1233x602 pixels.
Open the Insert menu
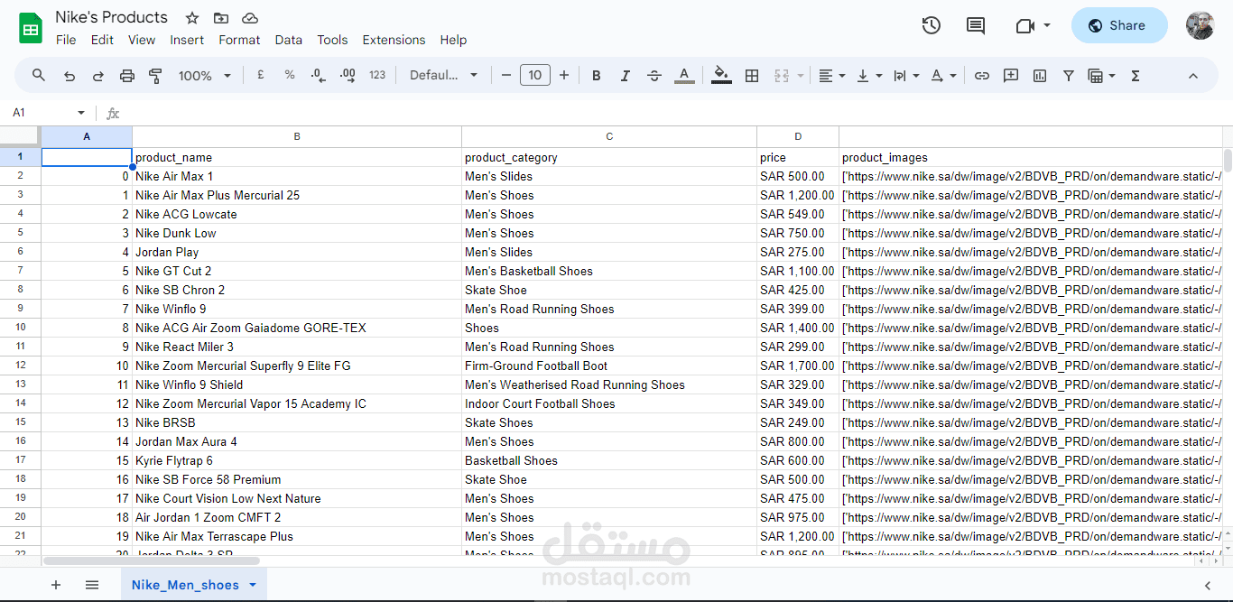pyautogui.click(x=187, y=40)
